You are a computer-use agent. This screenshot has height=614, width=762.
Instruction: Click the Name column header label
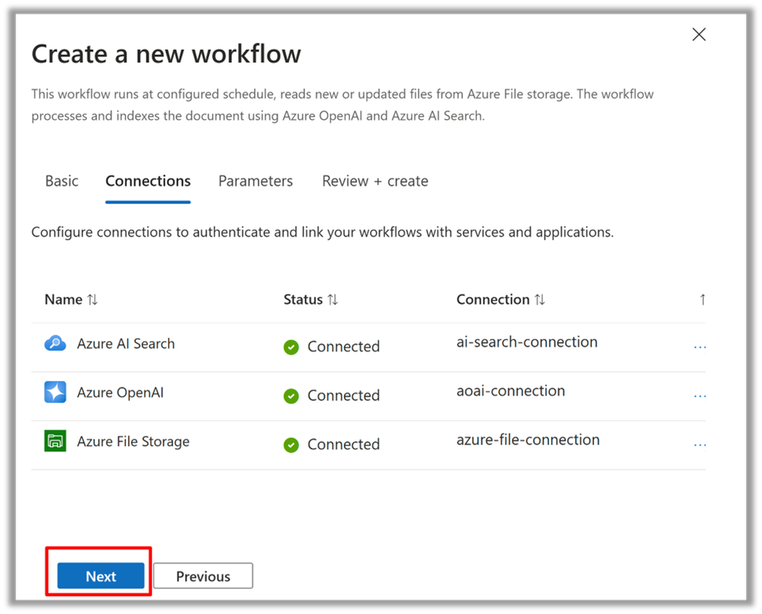[x=63, y=300]
